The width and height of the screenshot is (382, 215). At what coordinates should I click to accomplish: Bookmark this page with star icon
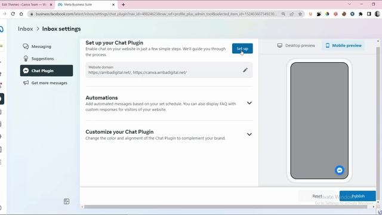(300, 14)
